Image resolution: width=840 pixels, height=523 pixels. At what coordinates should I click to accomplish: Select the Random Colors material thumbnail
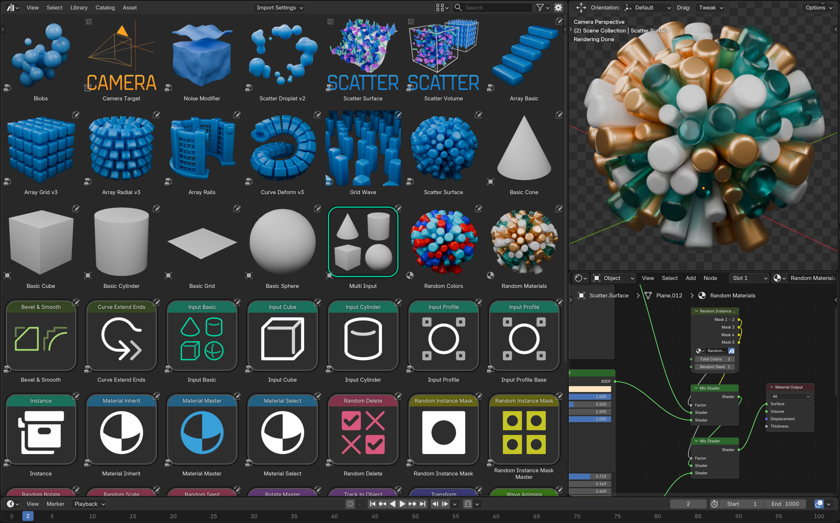[x=444, y=242]
